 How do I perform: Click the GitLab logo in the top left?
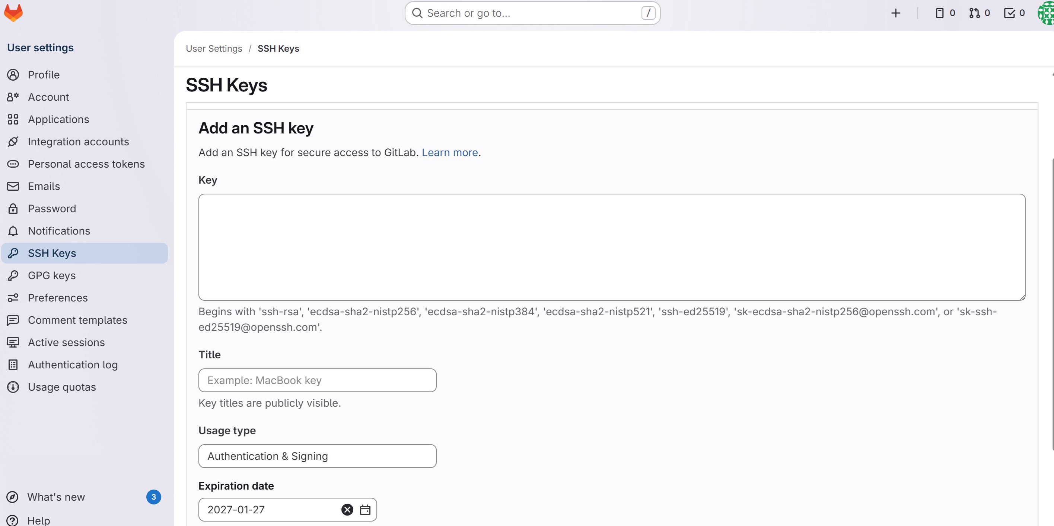pos(13,12)
